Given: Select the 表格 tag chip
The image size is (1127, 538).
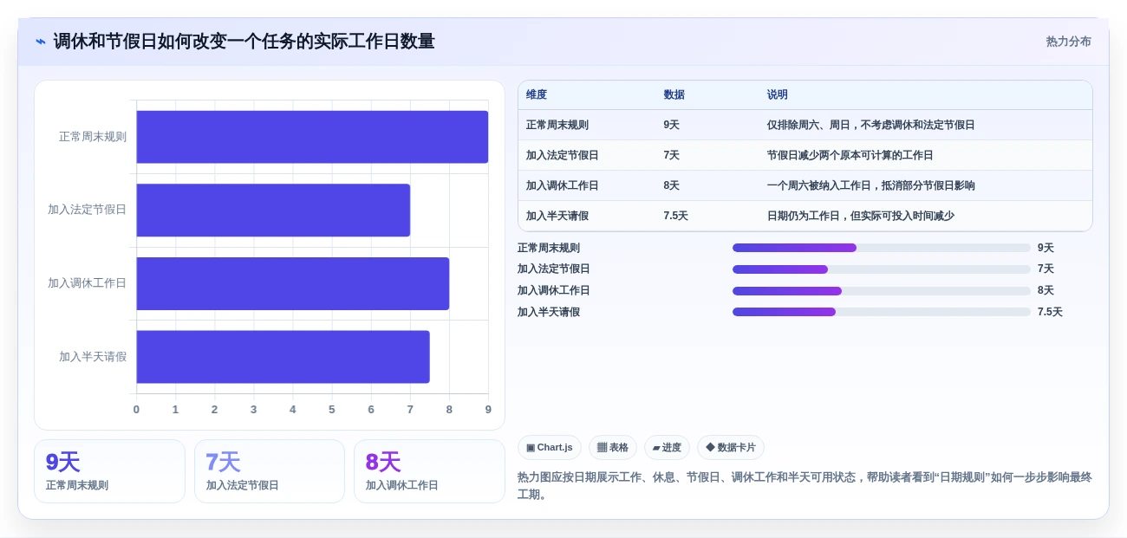Looking at the screenshot, I should coord(613,447).
